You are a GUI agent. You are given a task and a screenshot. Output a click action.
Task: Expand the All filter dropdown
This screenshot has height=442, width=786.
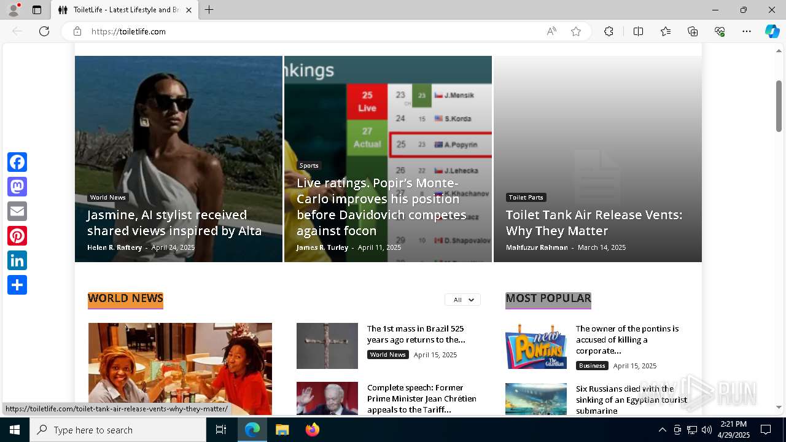[x=463, y=300]
